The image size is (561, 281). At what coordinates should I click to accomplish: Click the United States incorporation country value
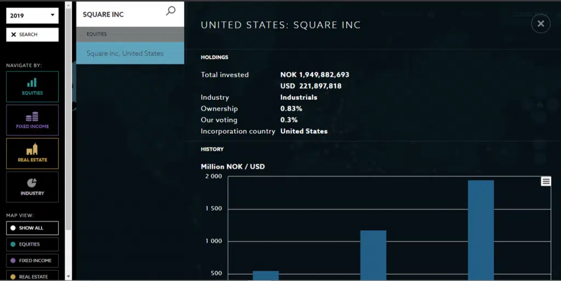pyautogui.click(x=304, y=131)
